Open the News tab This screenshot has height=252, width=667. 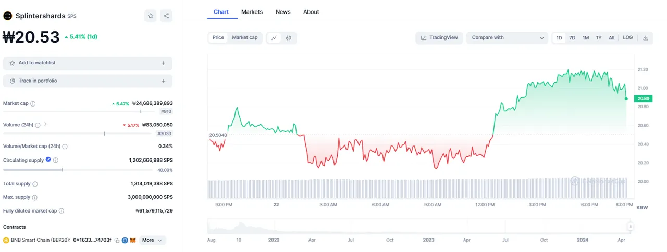283,12
